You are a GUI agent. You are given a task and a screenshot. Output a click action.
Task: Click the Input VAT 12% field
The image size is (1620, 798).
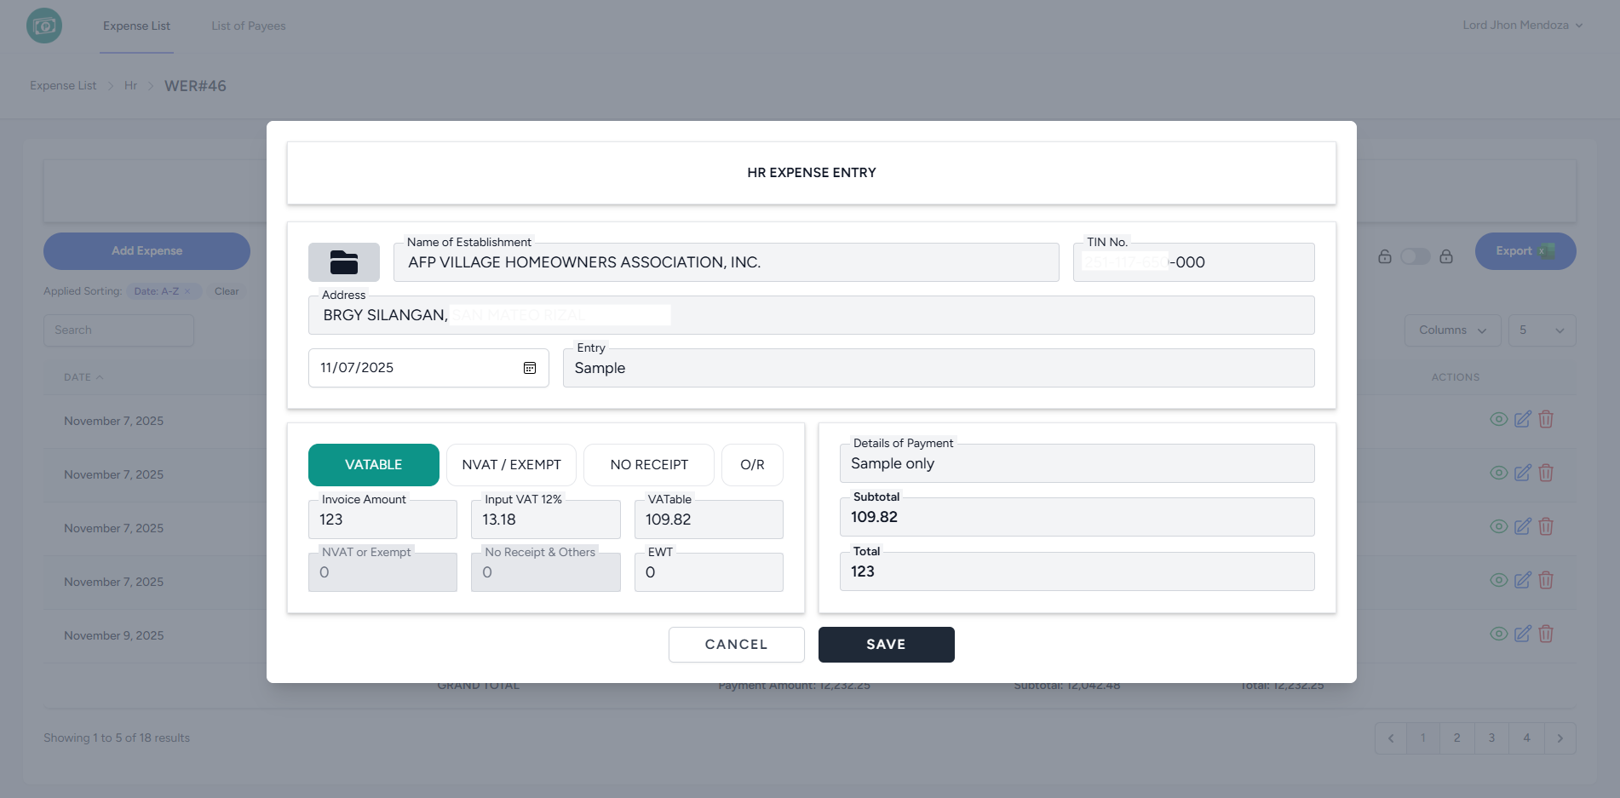pyautogui.click(x=546, y=520)
